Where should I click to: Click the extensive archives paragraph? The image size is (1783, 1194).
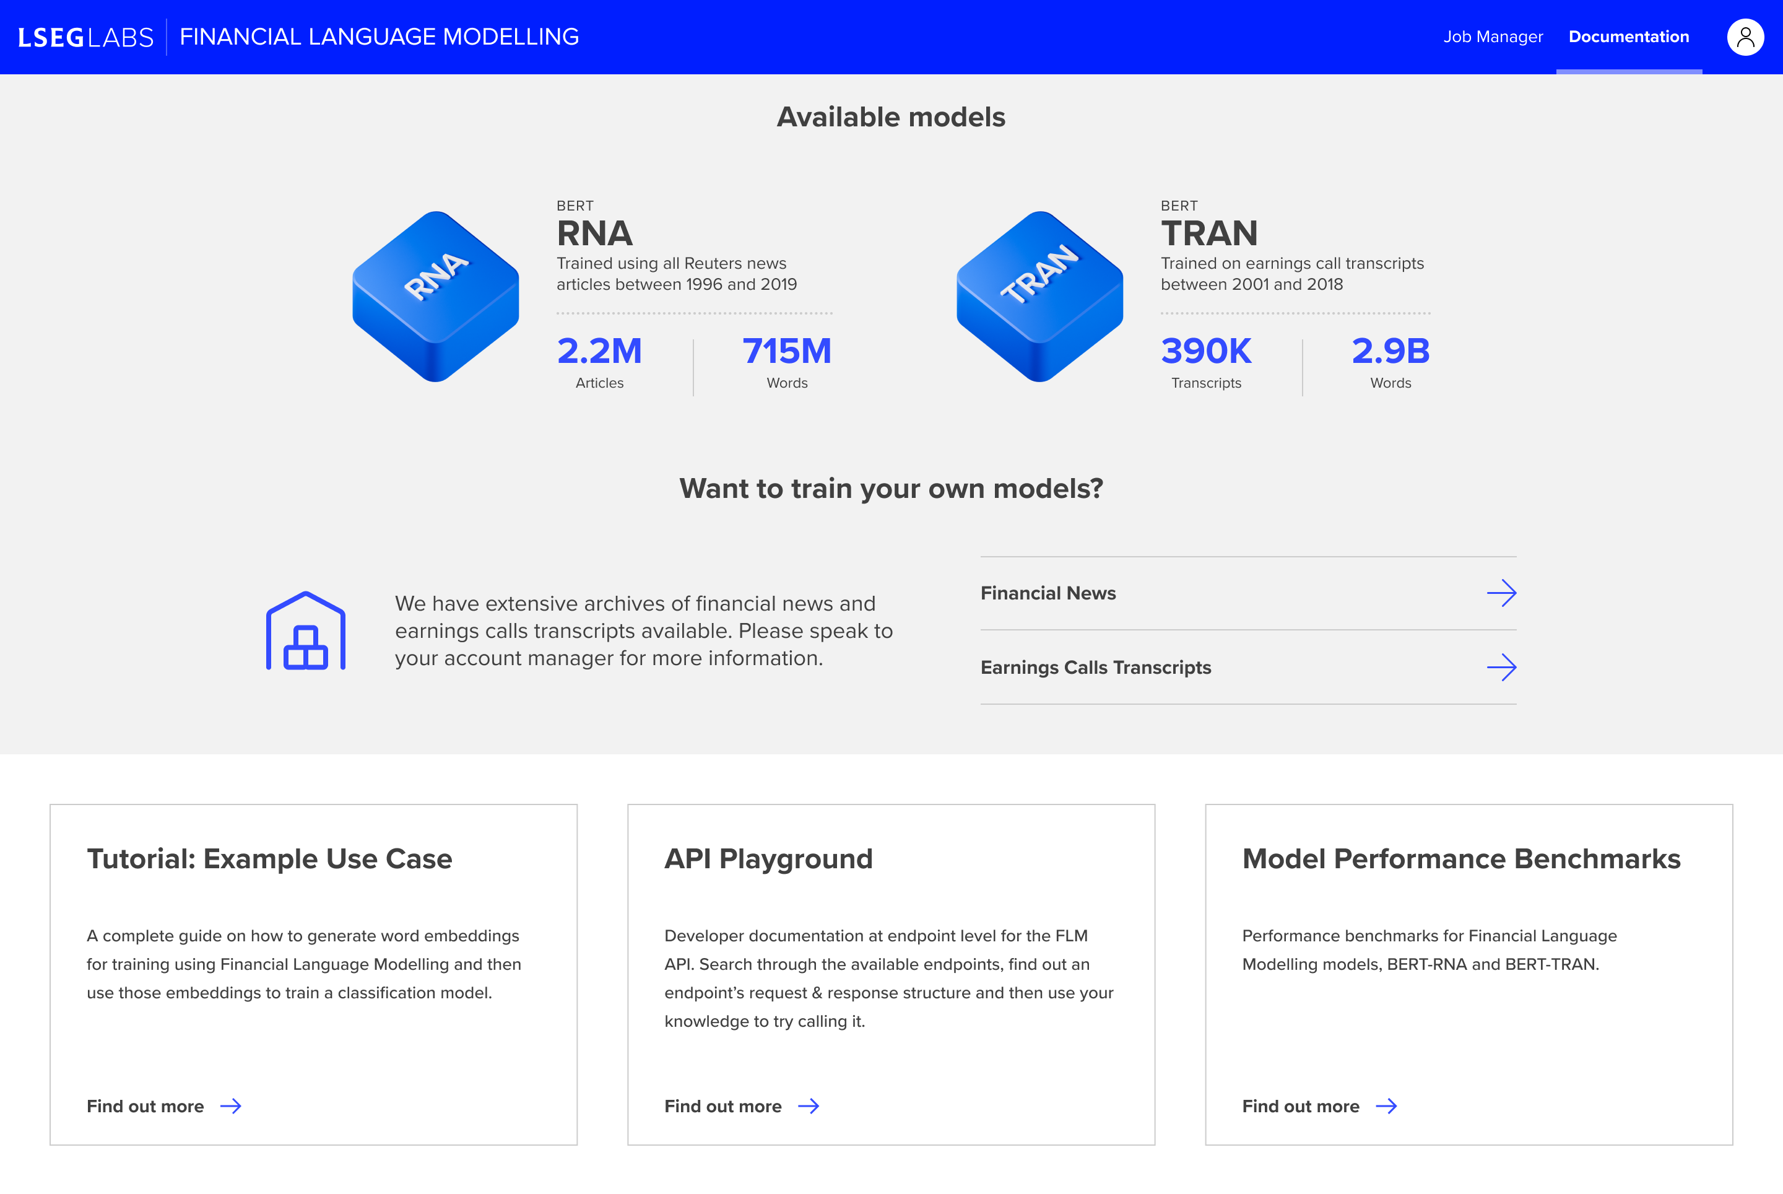coord(644,630)
